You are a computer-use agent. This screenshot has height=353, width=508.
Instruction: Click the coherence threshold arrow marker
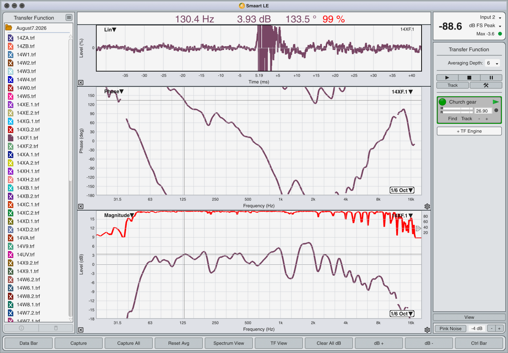[x=418, y=228]
